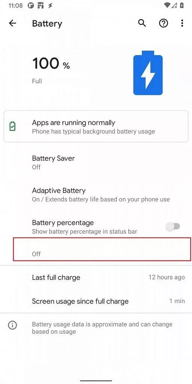This screenshot has width=192, height=384.
Task: Tap the battery icon in status bar
Action: tap(182, 5)
